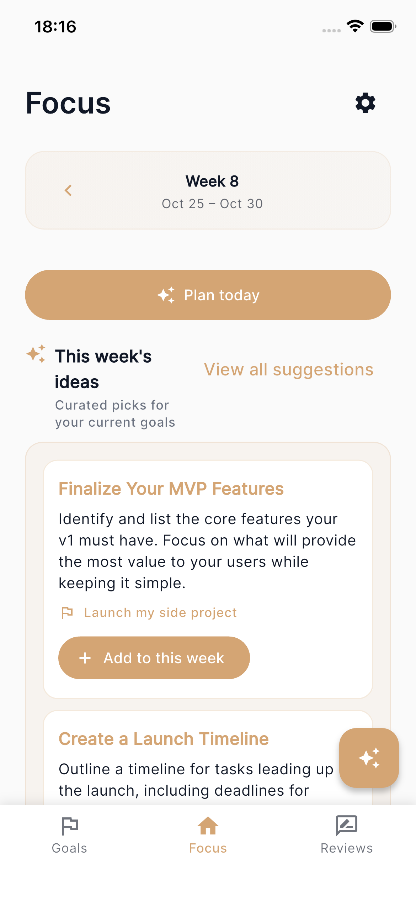
Task: Go to previous week using the left chevron
Action: click(x=68, y=190)
